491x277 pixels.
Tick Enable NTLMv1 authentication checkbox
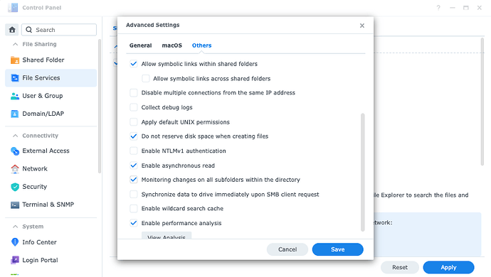tap(134, 151)
